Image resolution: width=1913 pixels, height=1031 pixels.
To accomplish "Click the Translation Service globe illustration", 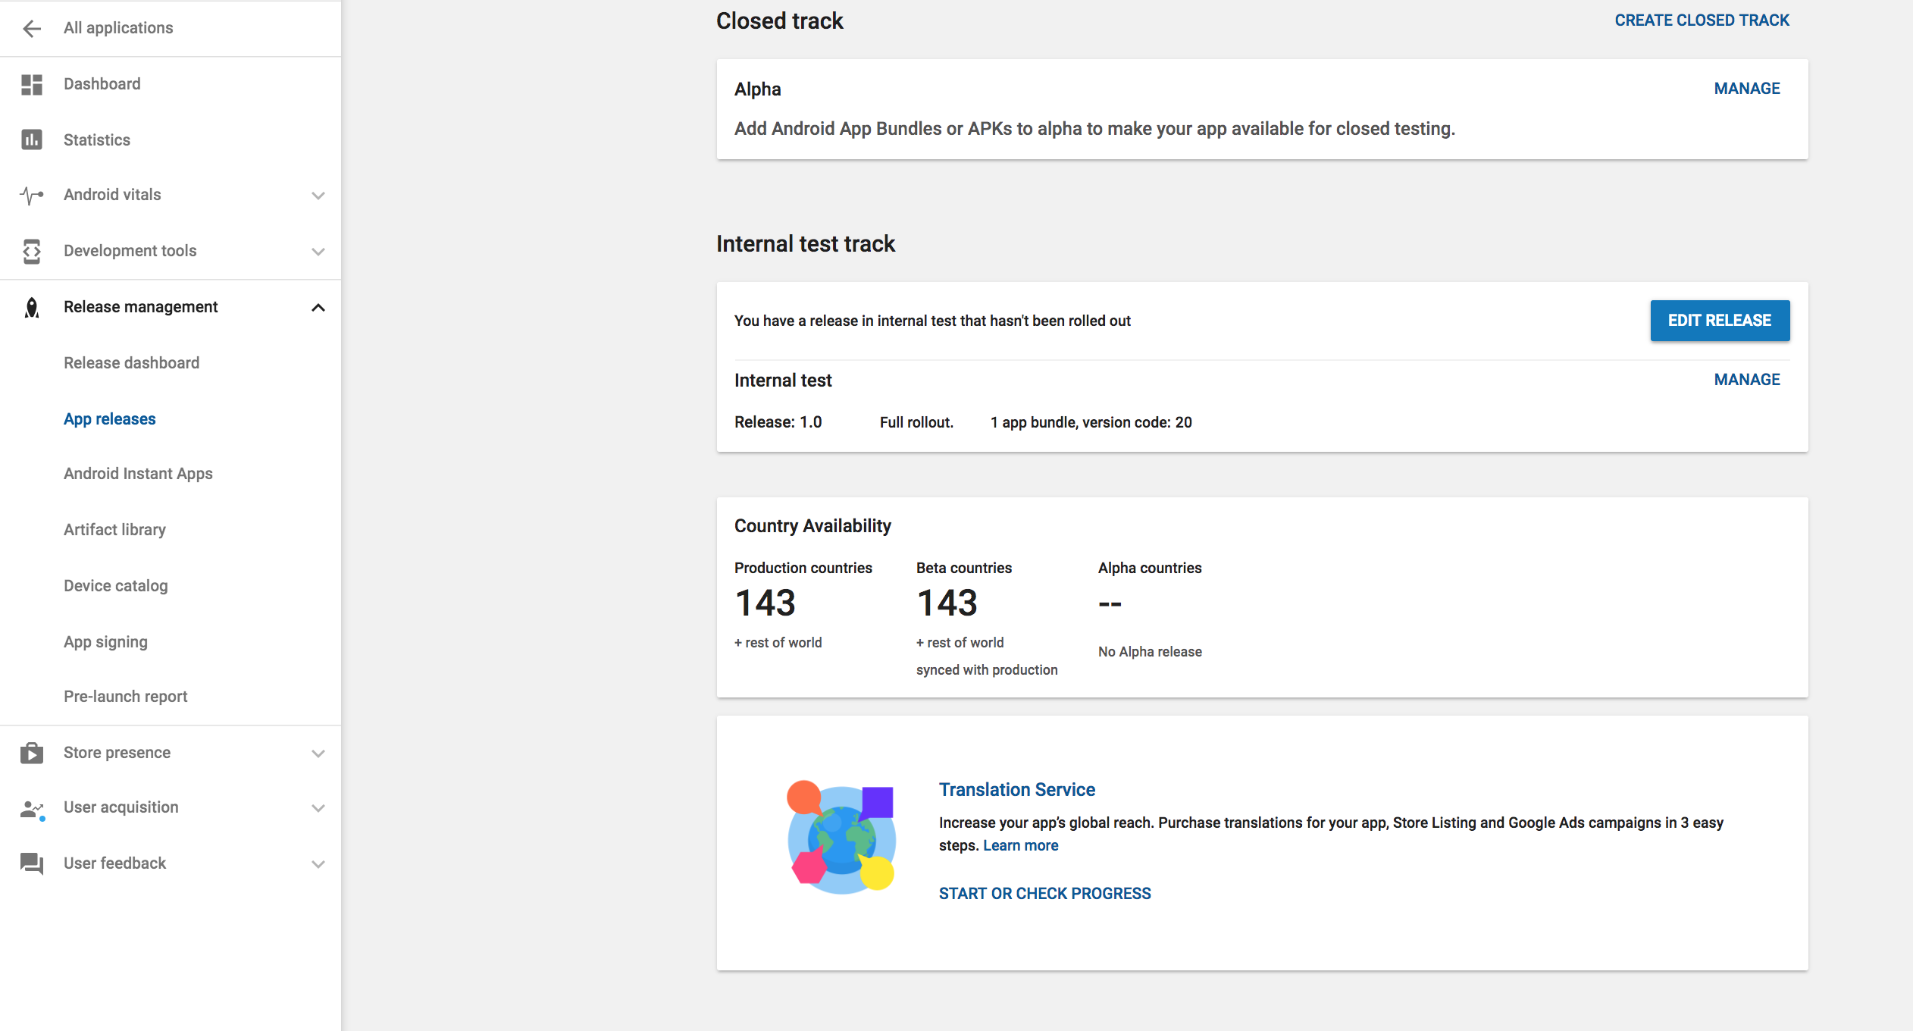I will click(841, 837).
